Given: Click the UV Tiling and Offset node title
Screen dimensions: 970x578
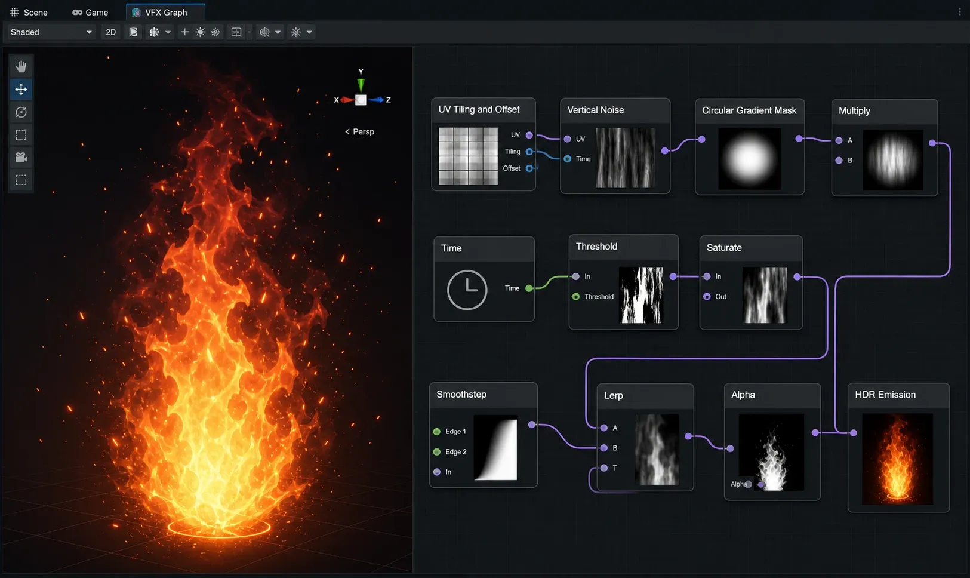Looking at the screenshot, I should 479,109.
